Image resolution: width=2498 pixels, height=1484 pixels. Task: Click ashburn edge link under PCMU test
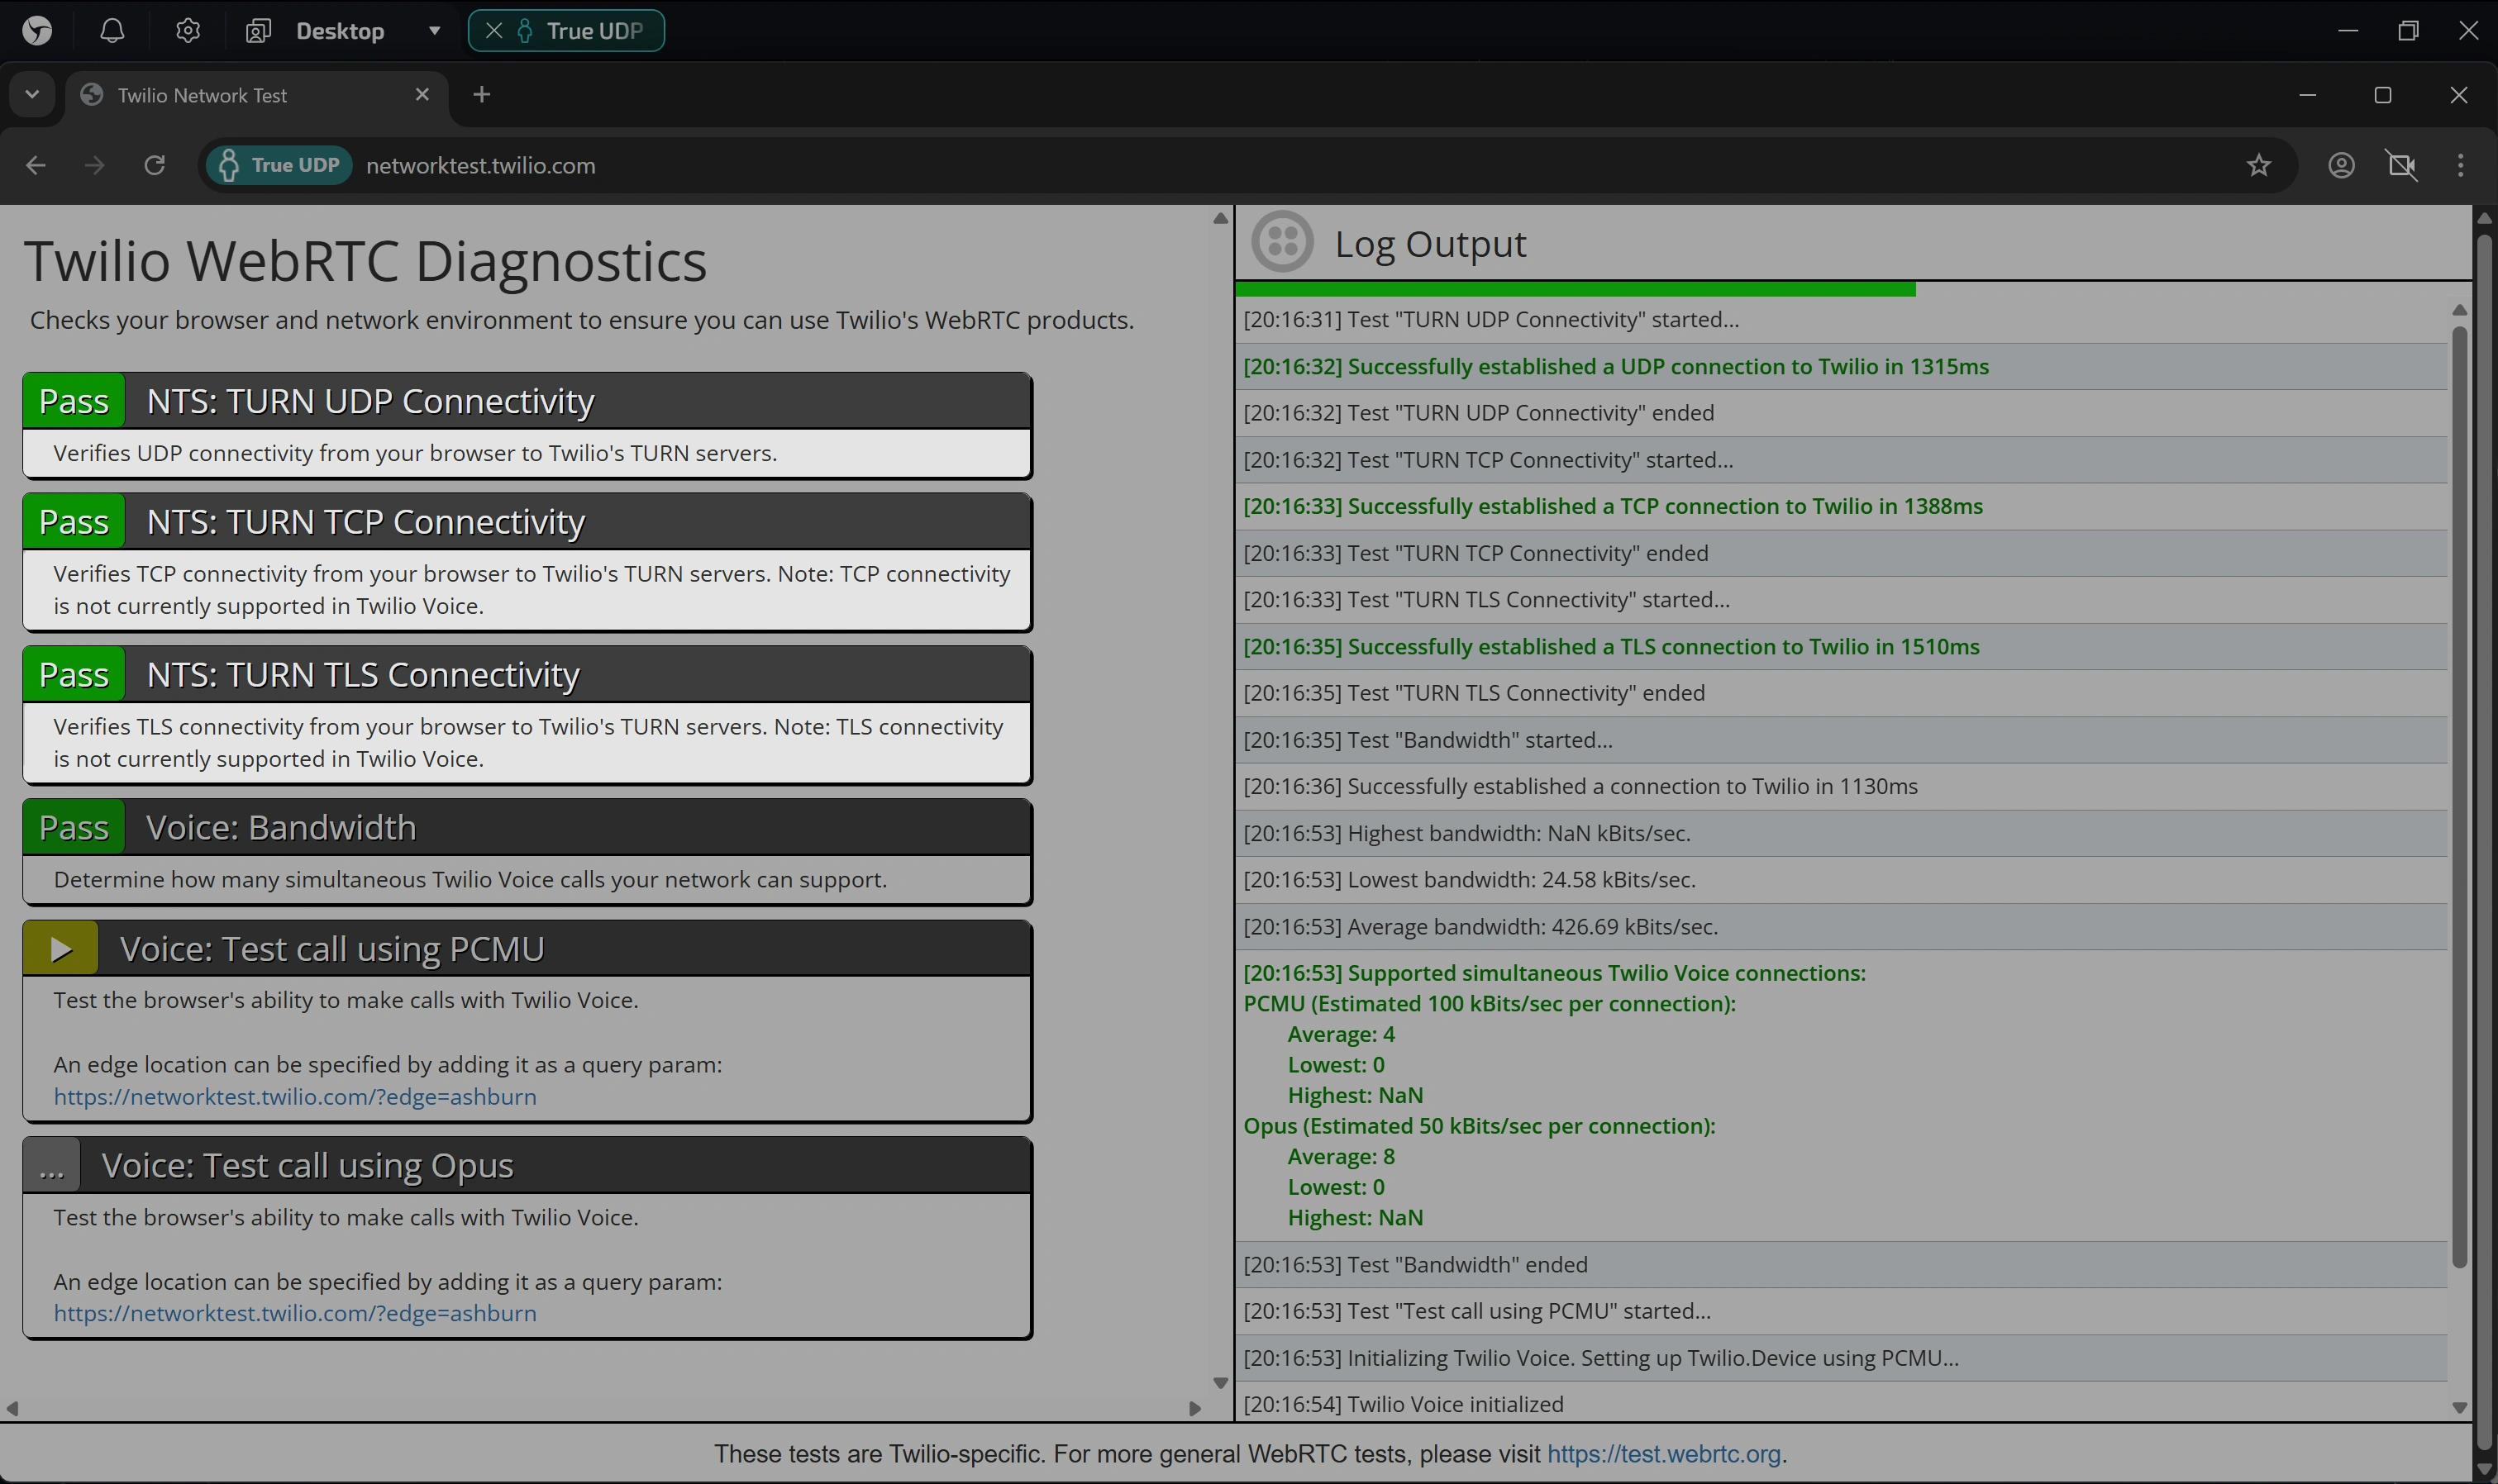tap(294, 1096)
